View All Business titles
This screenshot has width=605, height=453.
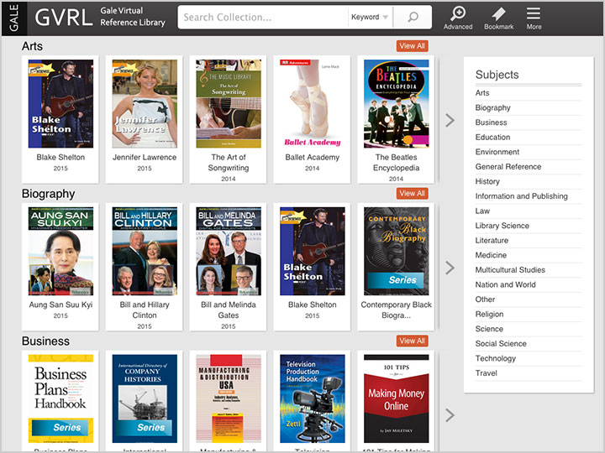(412, 341)
